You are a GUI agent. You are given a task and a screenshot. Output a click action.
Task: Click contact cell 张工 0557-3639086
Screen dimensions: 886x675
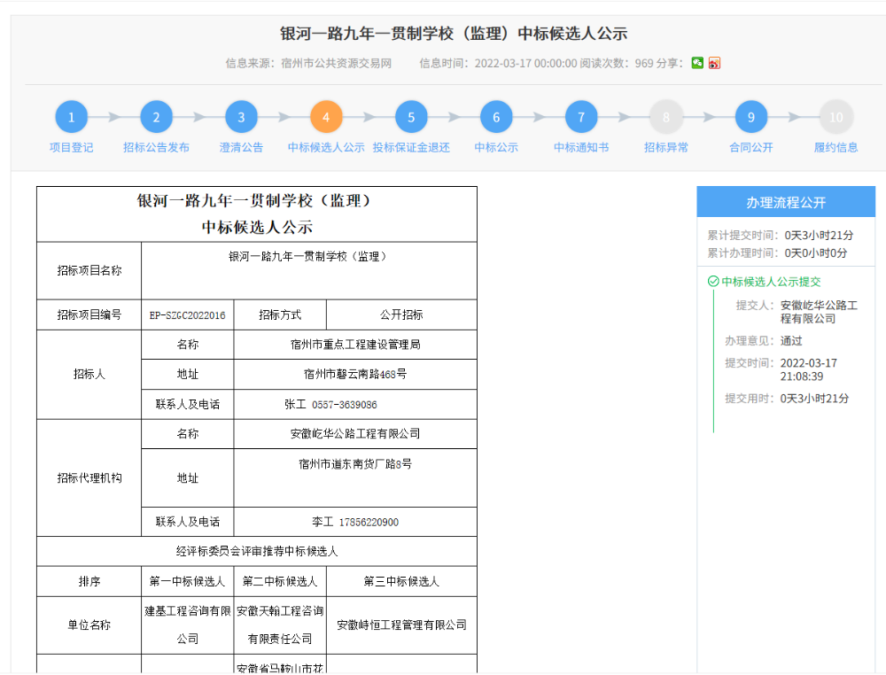coord(355,405)
